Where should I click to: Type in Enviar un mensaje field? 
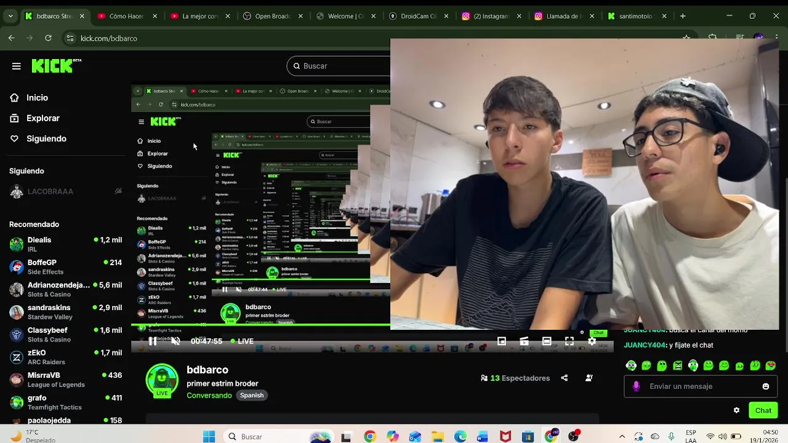click(702, 386)
